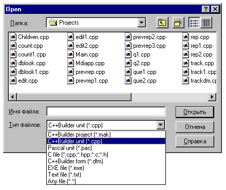Select file icon of prevrep.cpp
The image size is (226, 190).
click(71, 72)
